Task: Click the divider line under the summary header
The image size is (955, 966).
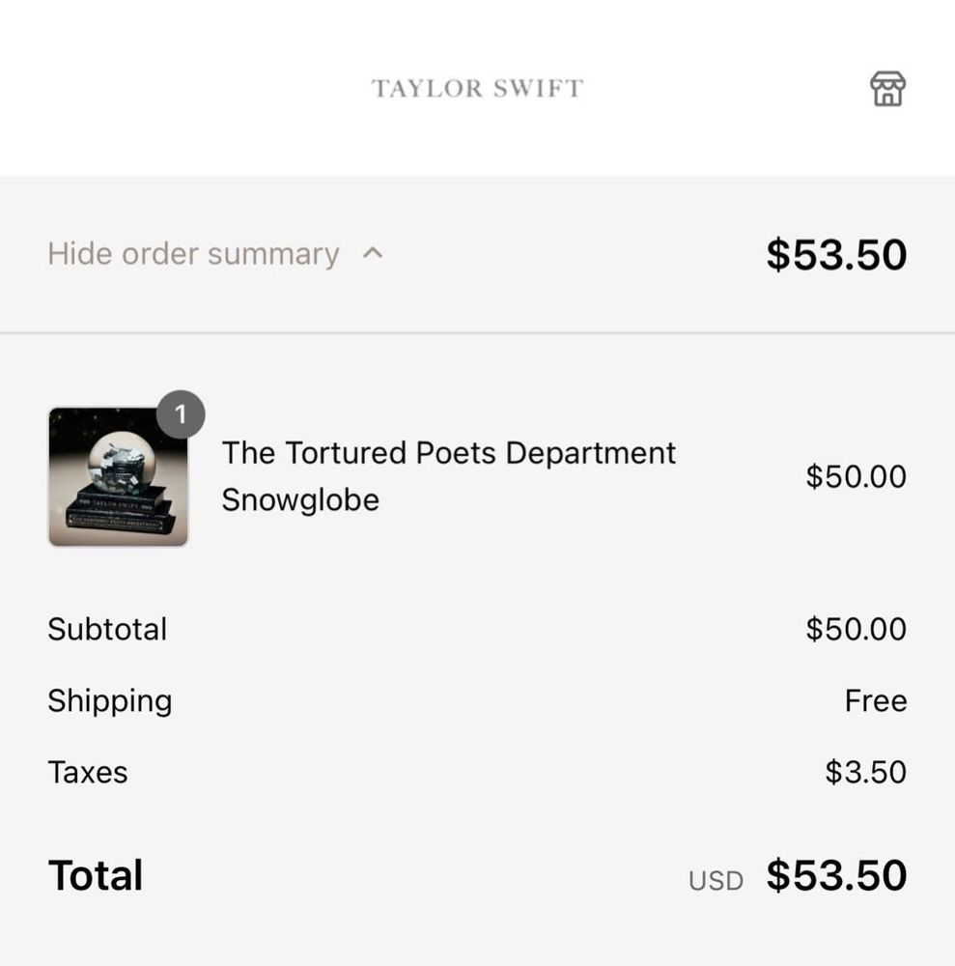Action: click(477, 333)
